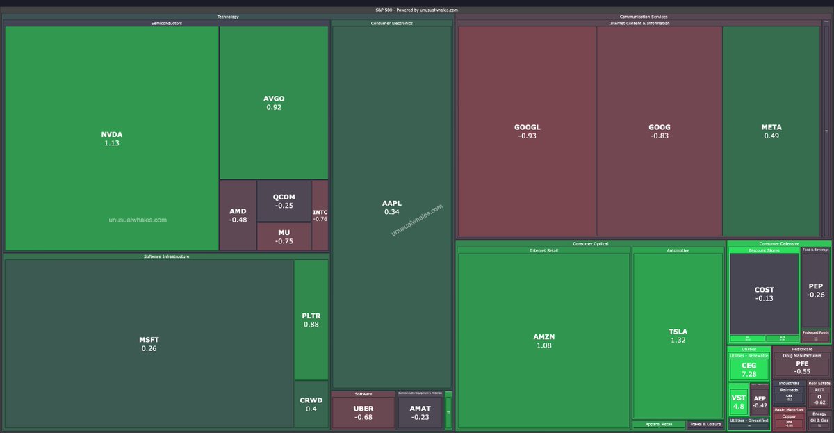
Task: Select the AVGO tile showing 0.92
Action: [274, 103]
